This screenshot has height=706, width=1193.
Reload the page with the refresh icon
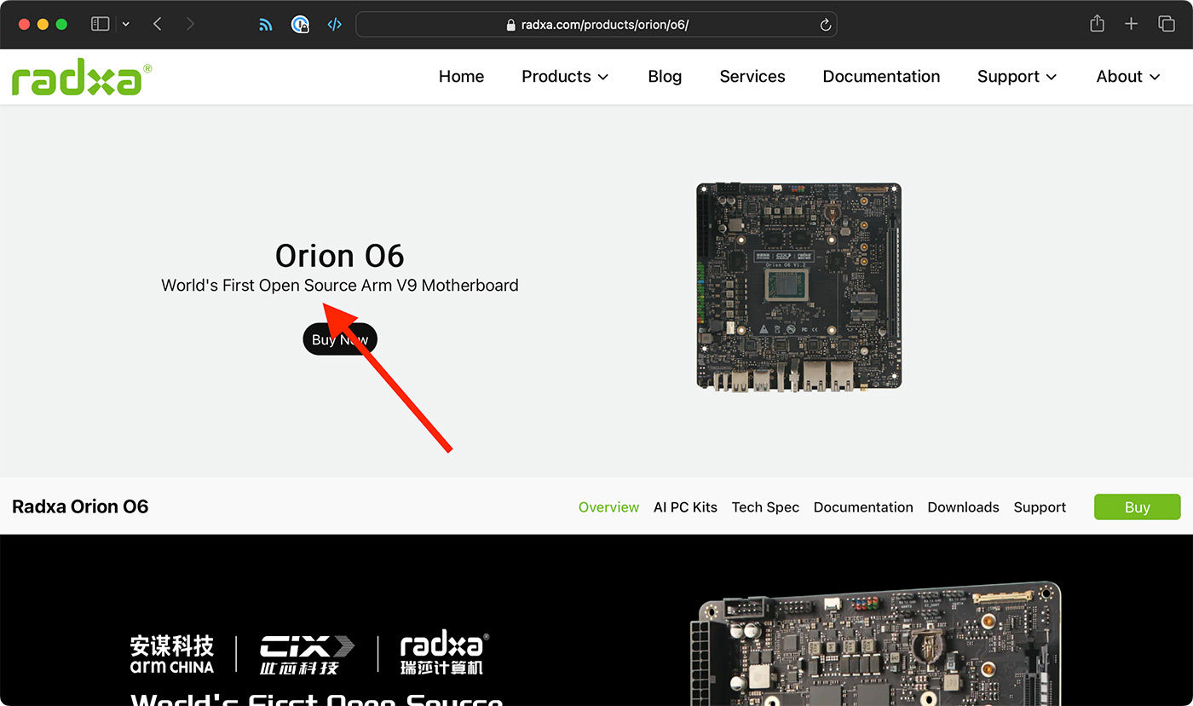pyautogui.click(x=825, y=25)
